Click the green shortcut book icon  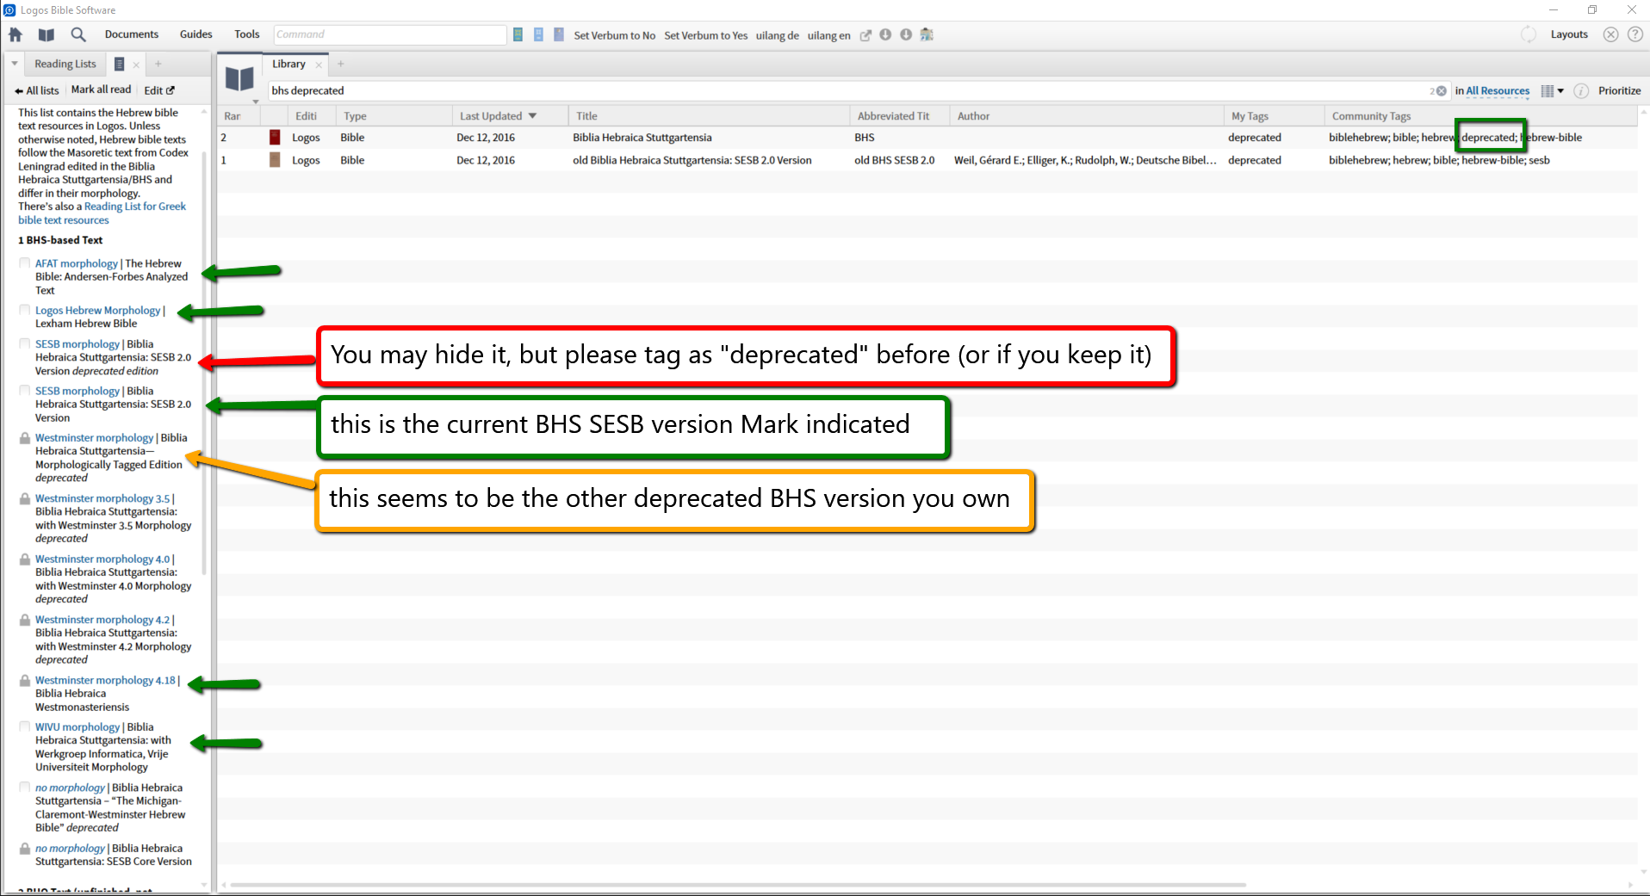tap(518, 34)
